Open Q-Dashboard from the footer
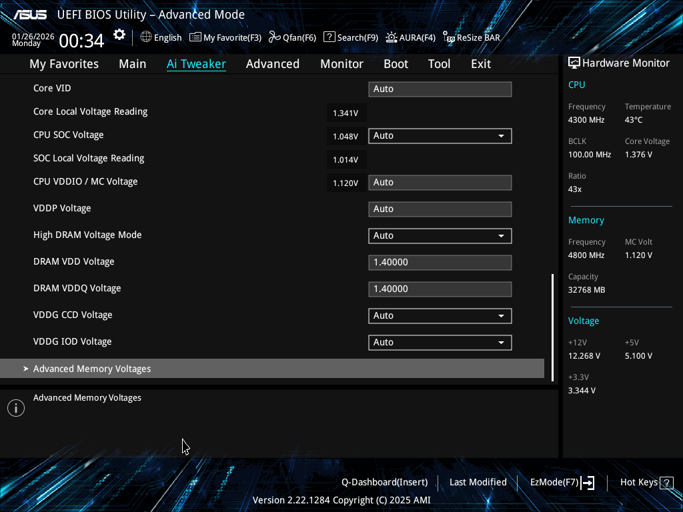Screen dimensions: 683x512 384,482
